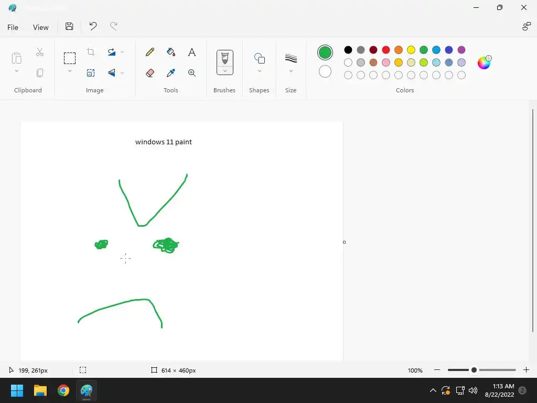Image resolution: width=537 pixels, height=403 pixels.
Task: Select the Fill with color bucket tool
Action: [171, 52]
